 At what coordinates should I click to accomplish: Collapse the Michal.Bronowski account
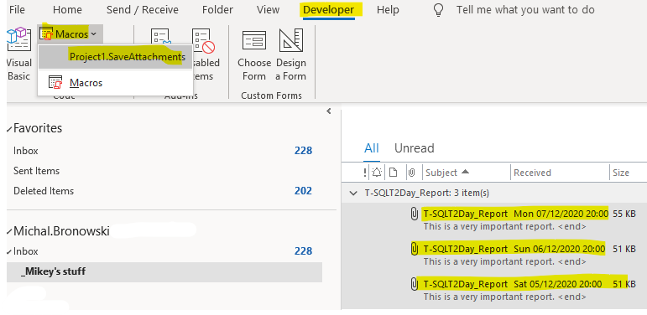pos(9,232)
